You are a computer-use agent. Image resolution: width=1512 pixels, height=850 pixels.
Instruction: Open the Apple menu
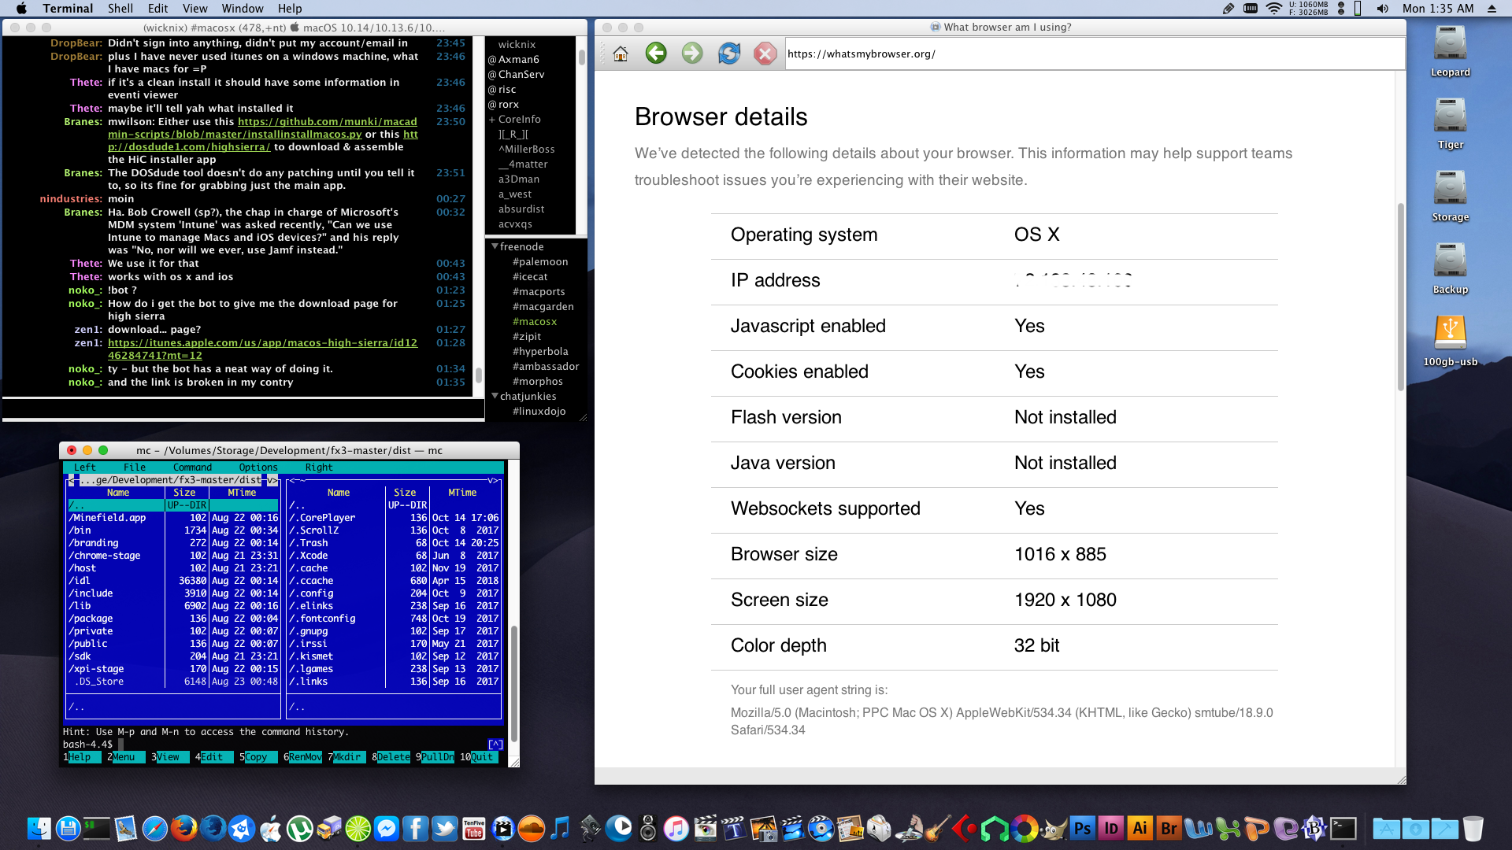(x=21, y=9)
